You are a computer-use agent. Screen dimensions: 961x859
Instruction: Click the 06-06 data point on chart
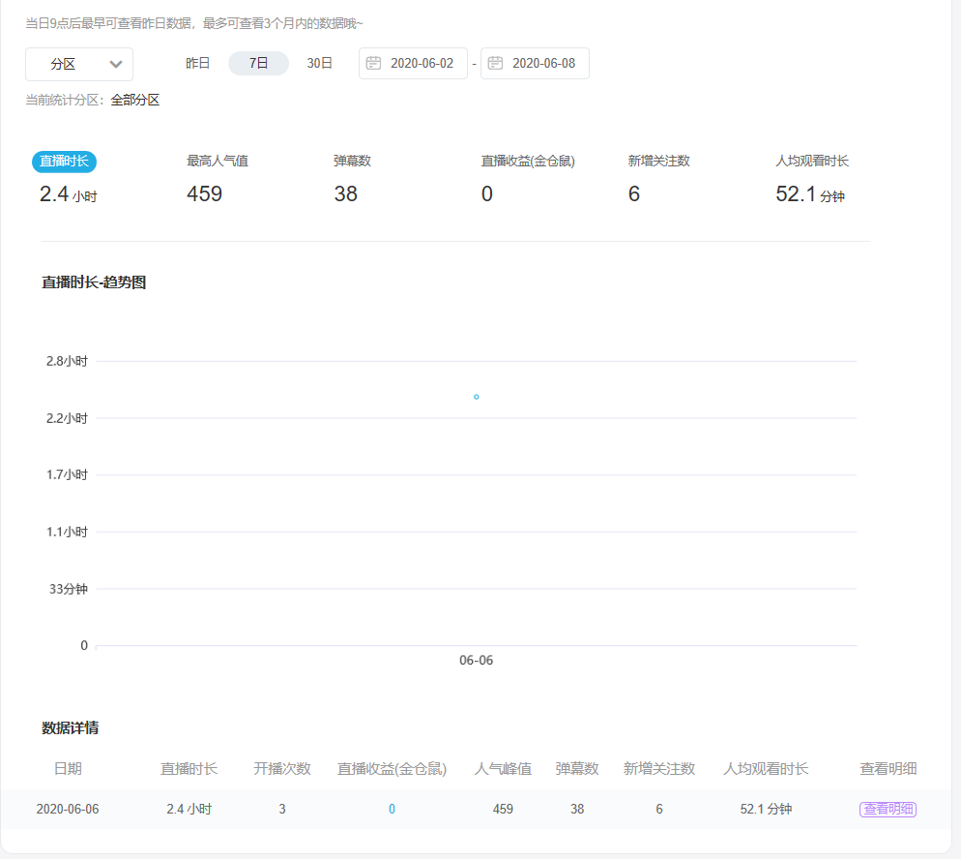click(x=477, y=397)
